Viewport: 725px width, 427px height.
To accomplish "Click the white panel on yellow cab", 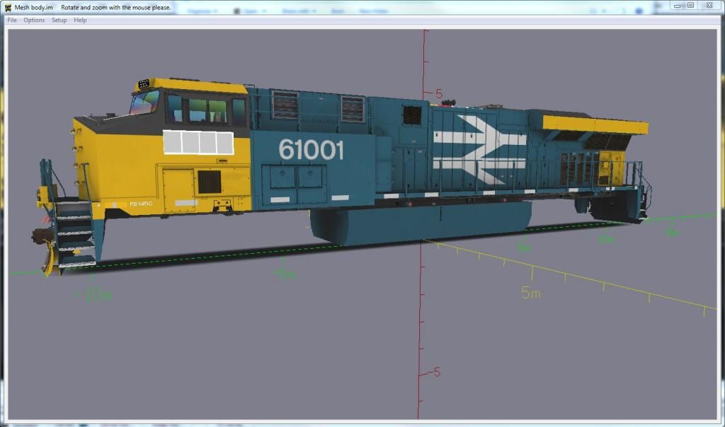I will click(x=198, y=142).
